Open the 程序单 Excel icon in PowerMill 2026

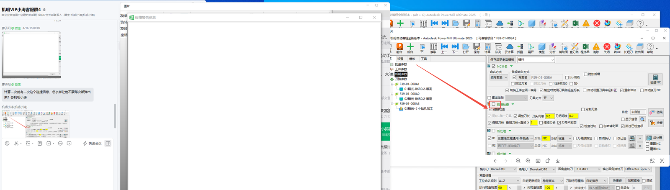click(x=585, y=48)
